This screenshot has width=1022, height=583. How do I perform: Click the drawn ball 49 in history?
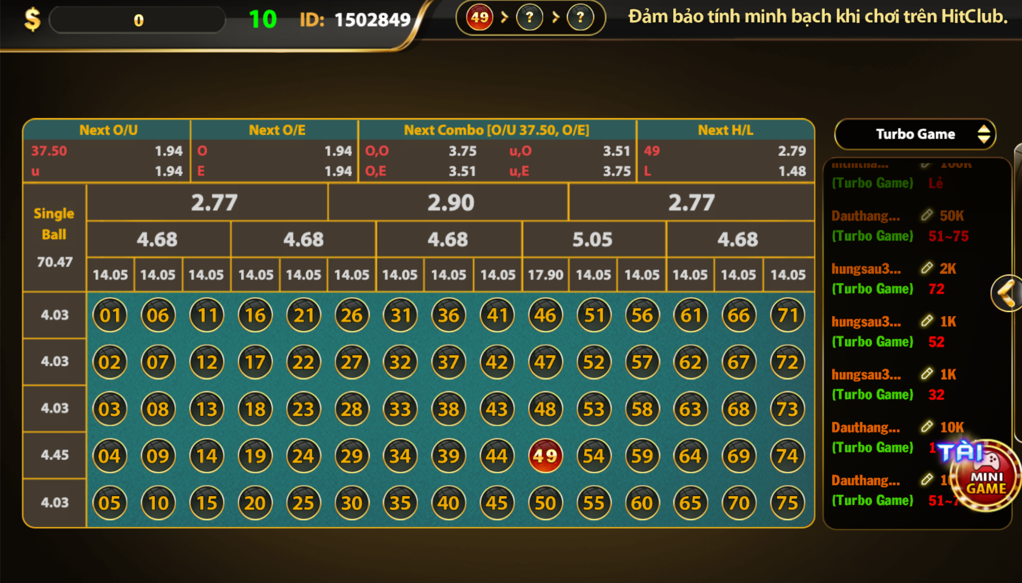pyautogui.click(x=479, y=18)
